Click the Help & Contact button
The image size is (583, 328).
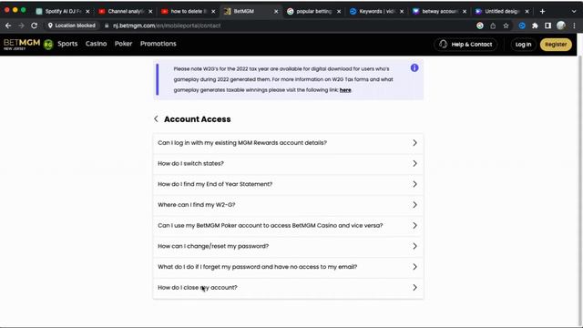[x=465, y=45]
